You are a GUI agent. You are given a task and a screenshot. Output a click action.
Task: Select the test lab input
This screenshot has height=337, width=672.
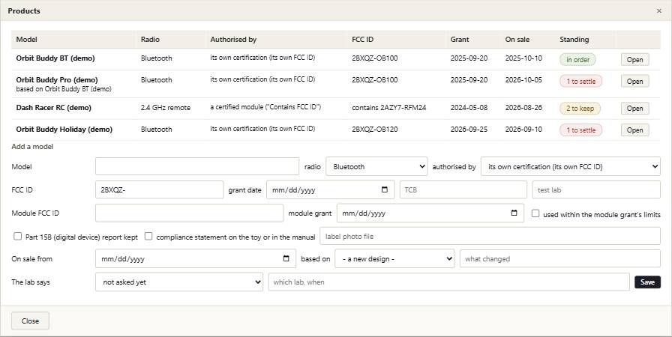[596, 189]
